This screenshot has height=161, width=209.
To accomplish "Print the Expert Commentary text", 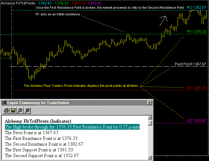I will pos(6,110).
